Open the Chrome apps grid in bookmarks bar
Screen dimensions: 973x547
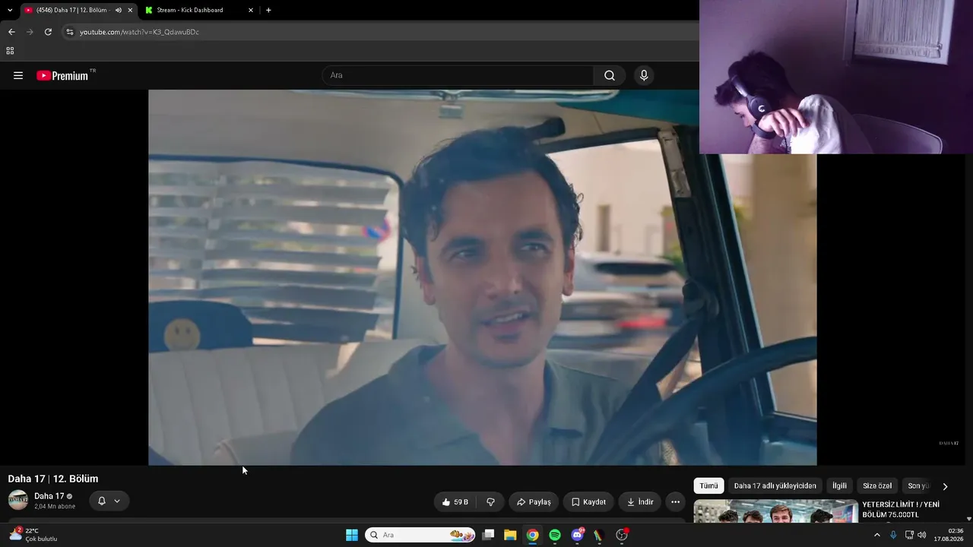(x=10, y=51)
